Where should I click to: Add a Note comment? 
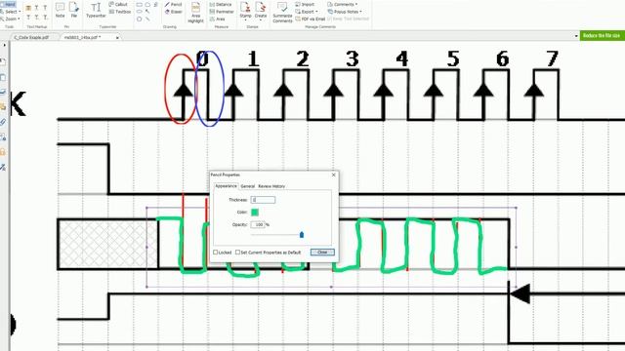(x=60, y=10)
